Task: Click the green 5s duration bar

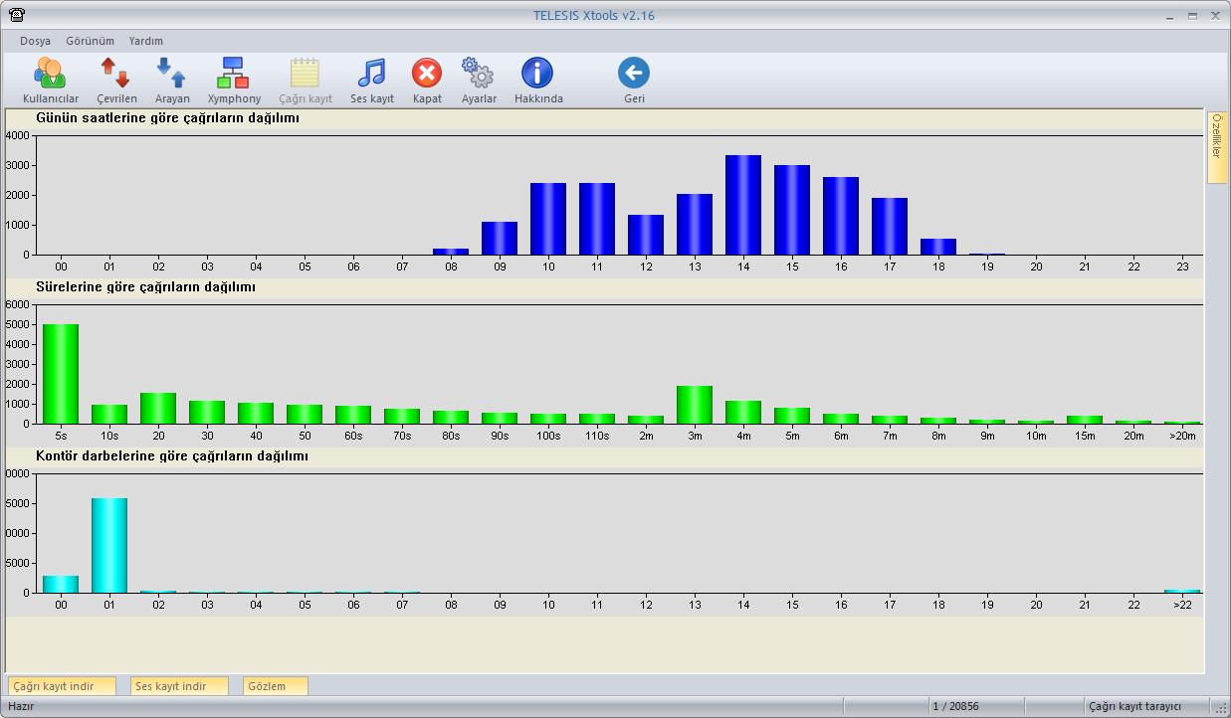Action: point(61,374)
